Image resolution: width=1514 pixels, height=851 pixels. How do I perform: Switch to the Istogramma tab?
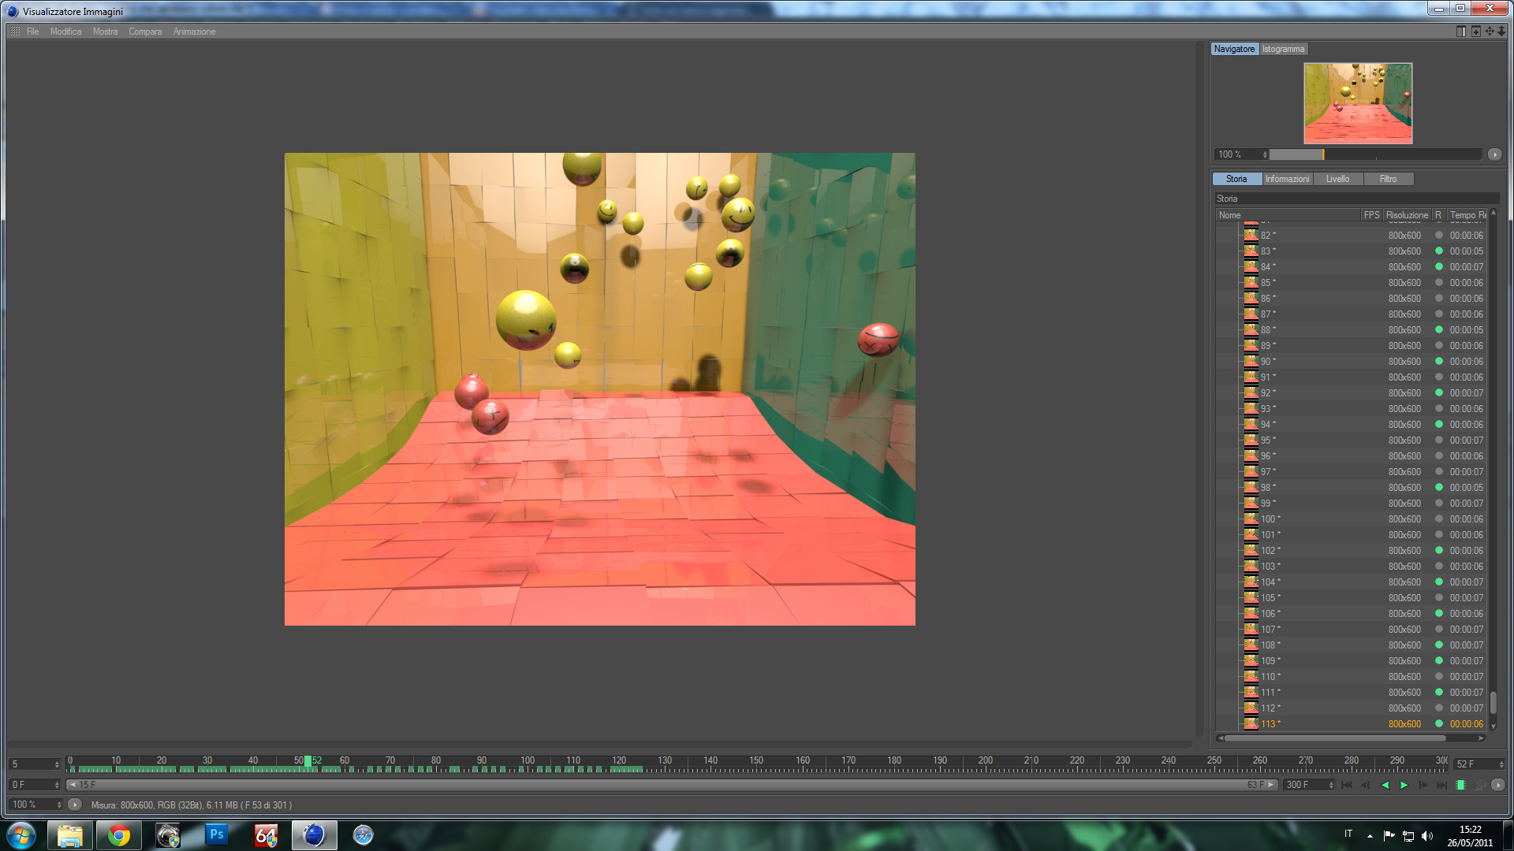[1283, 49]
